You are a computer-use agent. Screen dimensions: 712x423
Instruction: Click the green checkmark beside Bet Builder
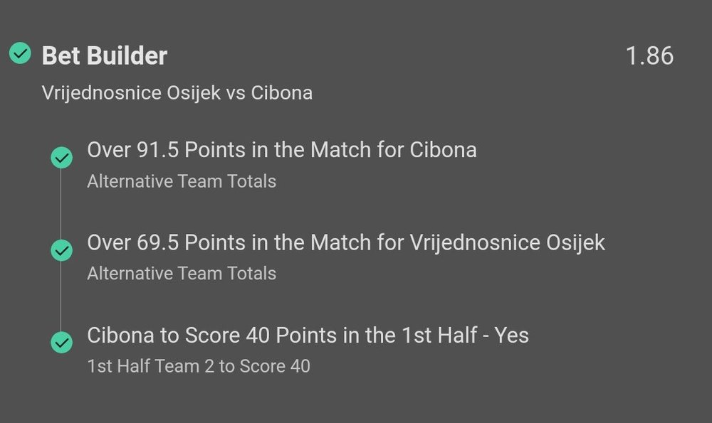pos(20,53)
